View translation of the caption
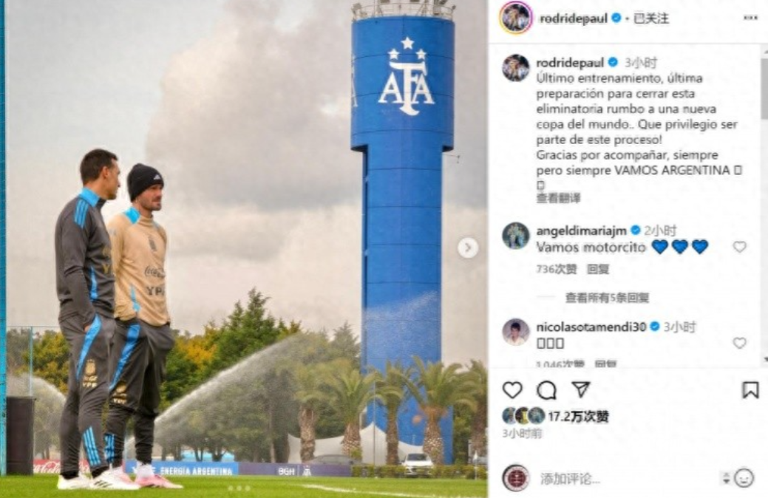Screen dimensions: 768x498 (x=558, y=198)
